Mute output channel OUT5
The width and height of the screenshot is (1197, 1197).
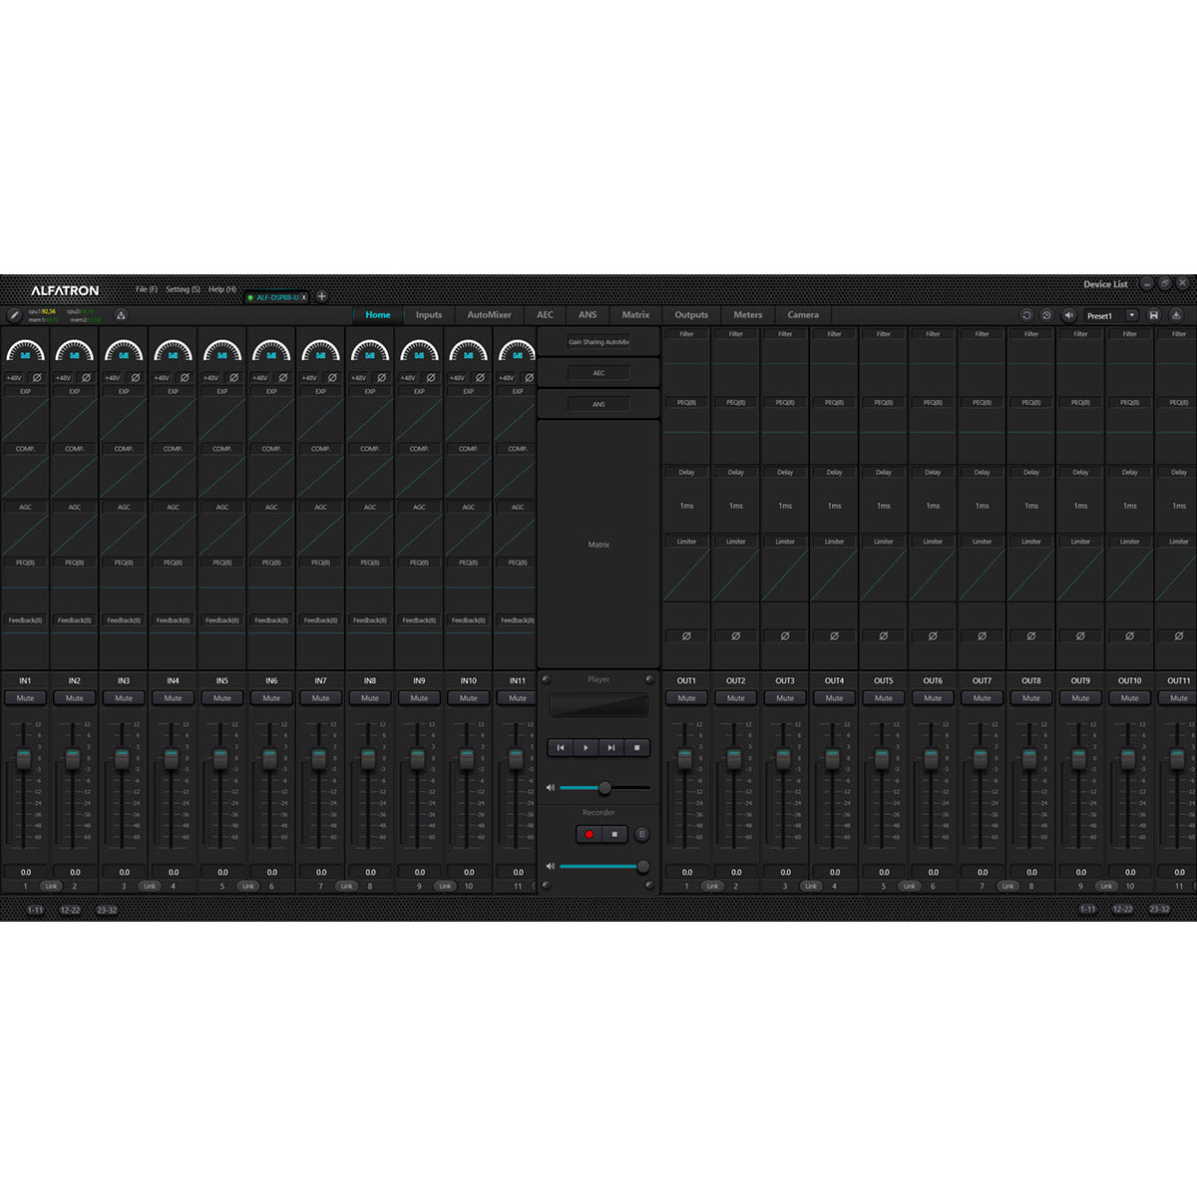tap(882, 697)
